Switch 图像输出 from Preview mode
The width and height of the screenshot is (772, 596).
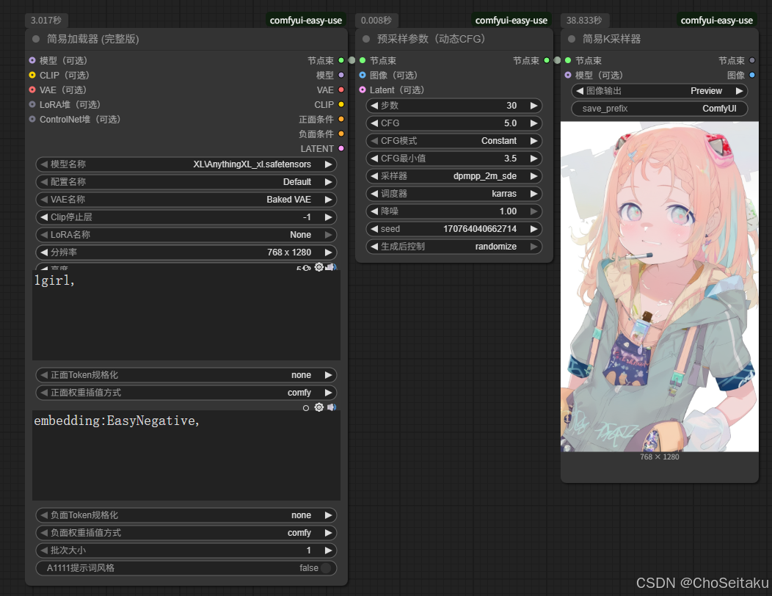point(658,91)
